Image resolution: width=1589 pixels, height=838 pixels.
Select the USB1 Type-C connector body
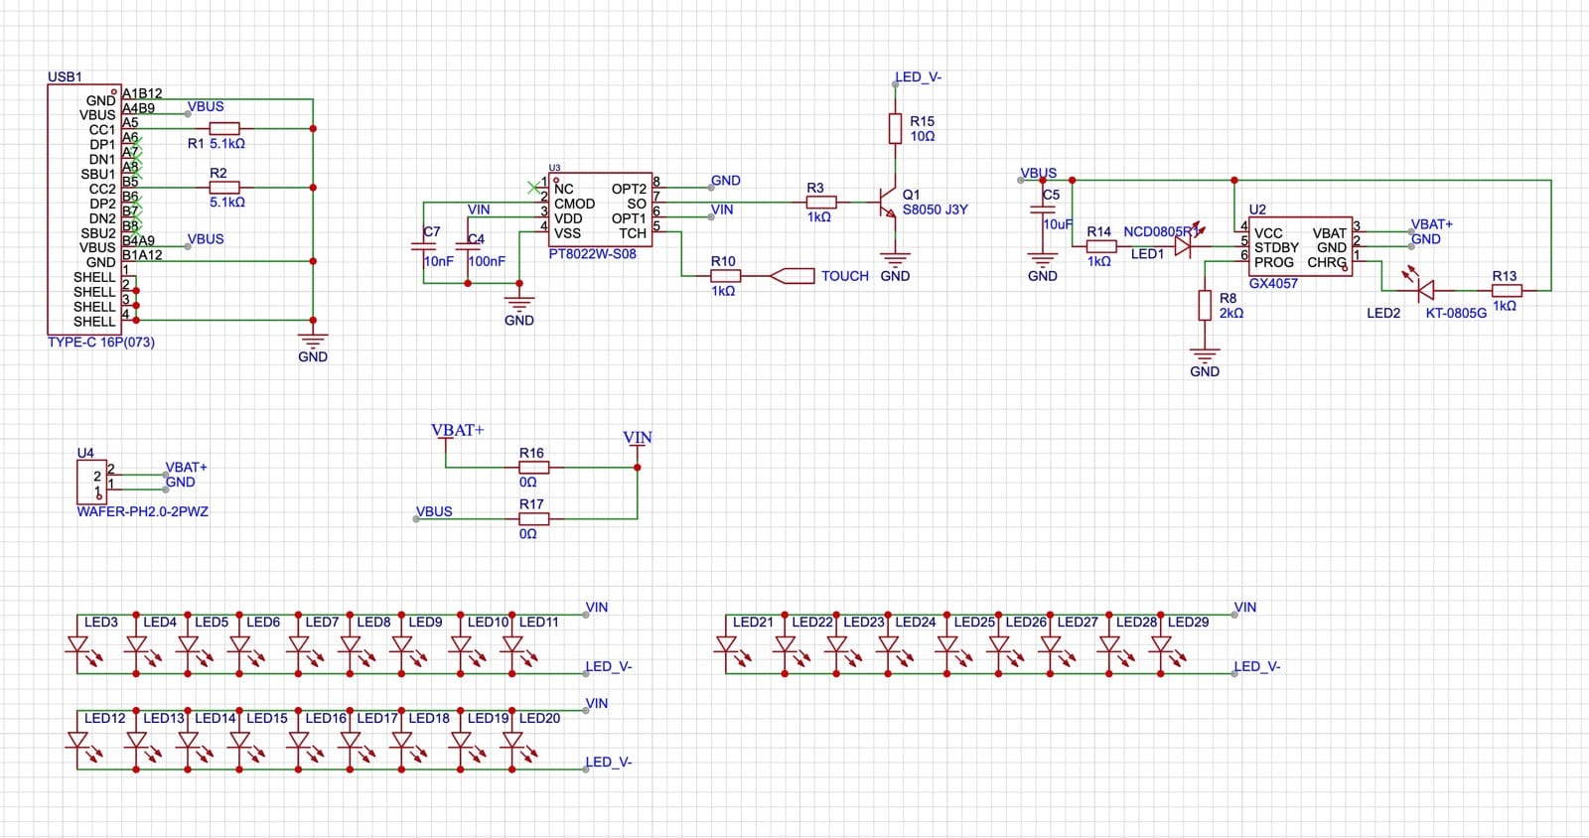(84, 209)
